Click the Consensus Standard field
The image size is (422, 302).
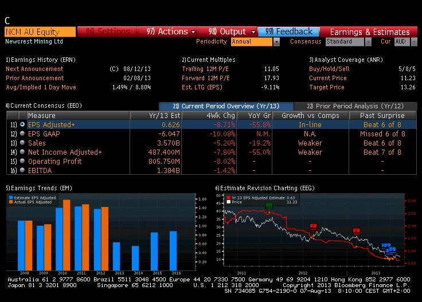(345, 42)
